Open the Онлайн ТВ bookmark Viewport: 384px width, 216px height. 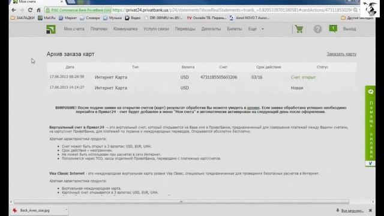206,18
